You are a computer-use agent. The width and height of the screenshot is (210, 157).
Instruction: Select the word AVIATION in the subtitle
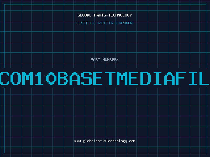pos(105,23)
